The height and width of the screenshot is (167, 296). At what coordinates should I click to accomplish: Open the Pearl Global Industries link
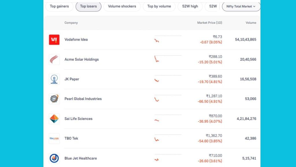(83, 99)
